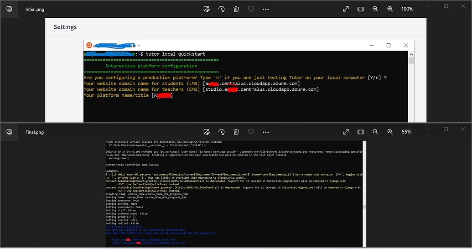
Task: Favorite the image with heart icon in Final.png window
Action: (251, 132)
